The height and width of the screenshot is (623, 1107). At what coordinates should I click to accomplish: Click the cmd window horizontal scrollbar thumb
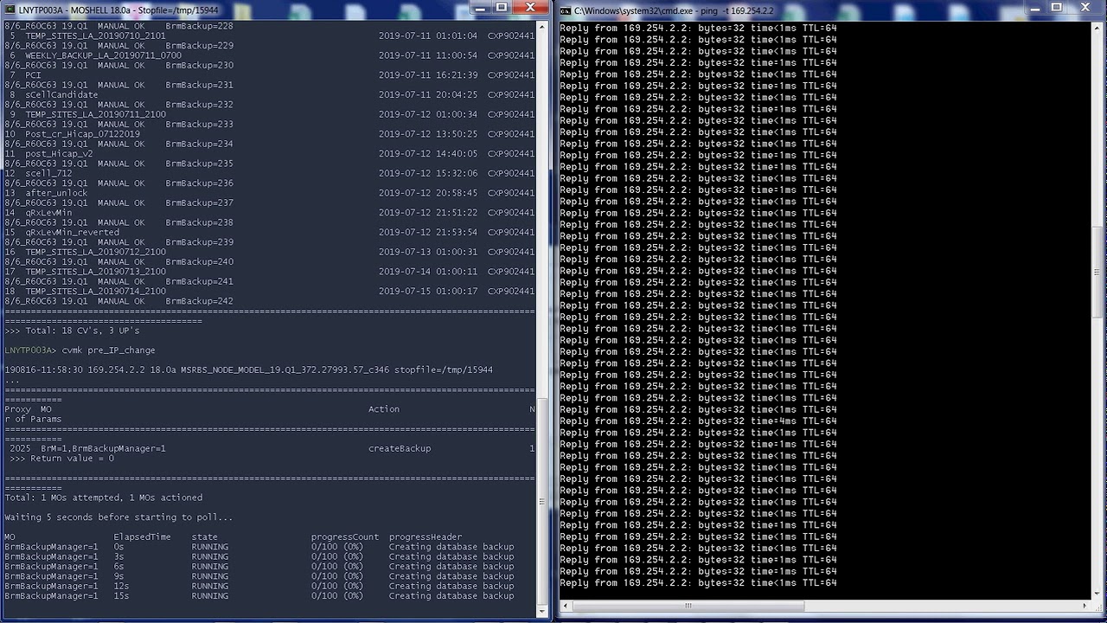(x=688, y=606)
